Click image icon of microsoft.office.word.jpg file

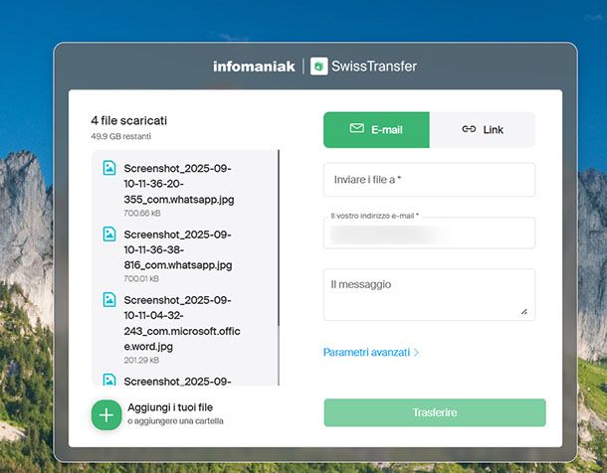[x=109, y=300]
